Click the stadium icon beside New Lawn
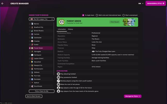Screen dimensions: 167x104 (x=93, y=51)
